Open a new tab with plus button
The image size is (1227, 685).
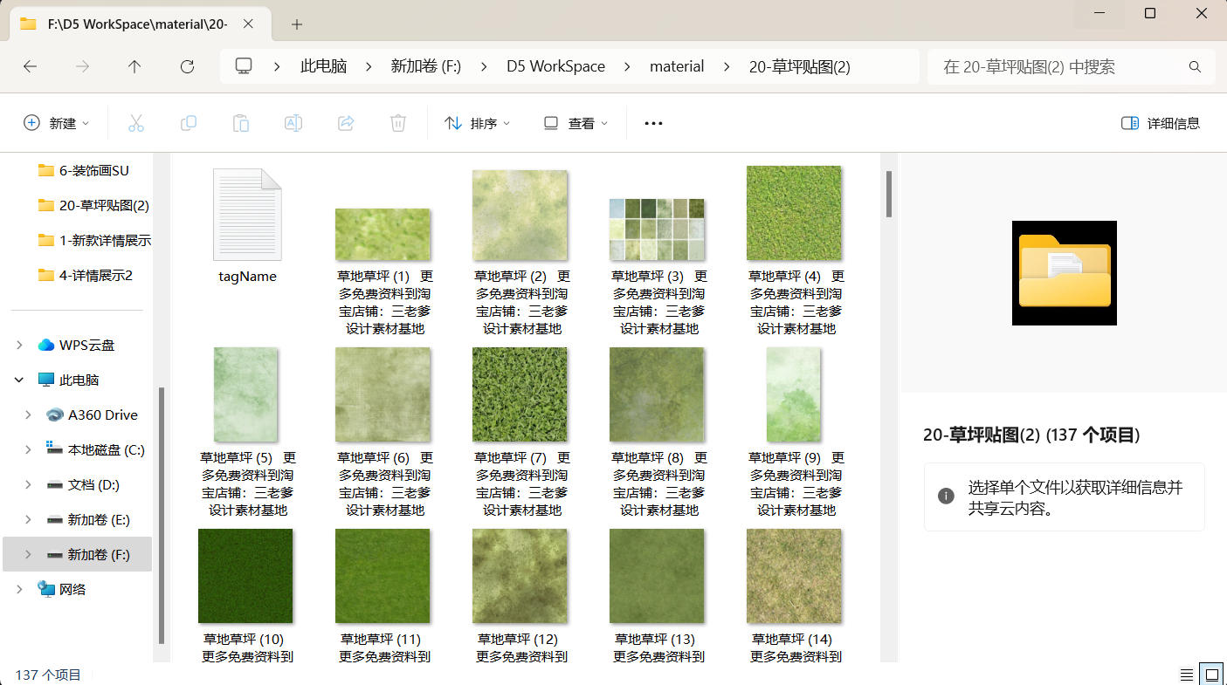(x=297, y=24)
